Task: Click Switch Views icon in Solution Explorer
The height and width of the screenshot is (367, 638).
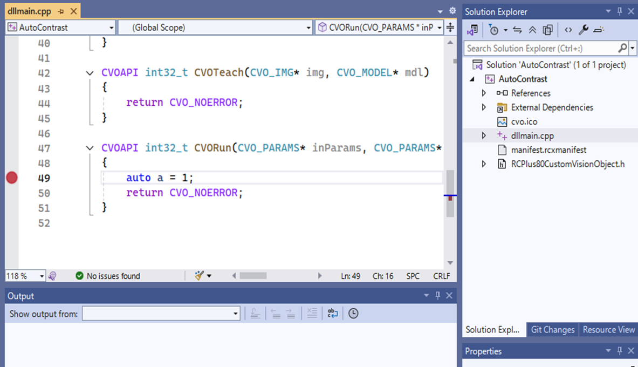Action: click(x=473, y=30)
